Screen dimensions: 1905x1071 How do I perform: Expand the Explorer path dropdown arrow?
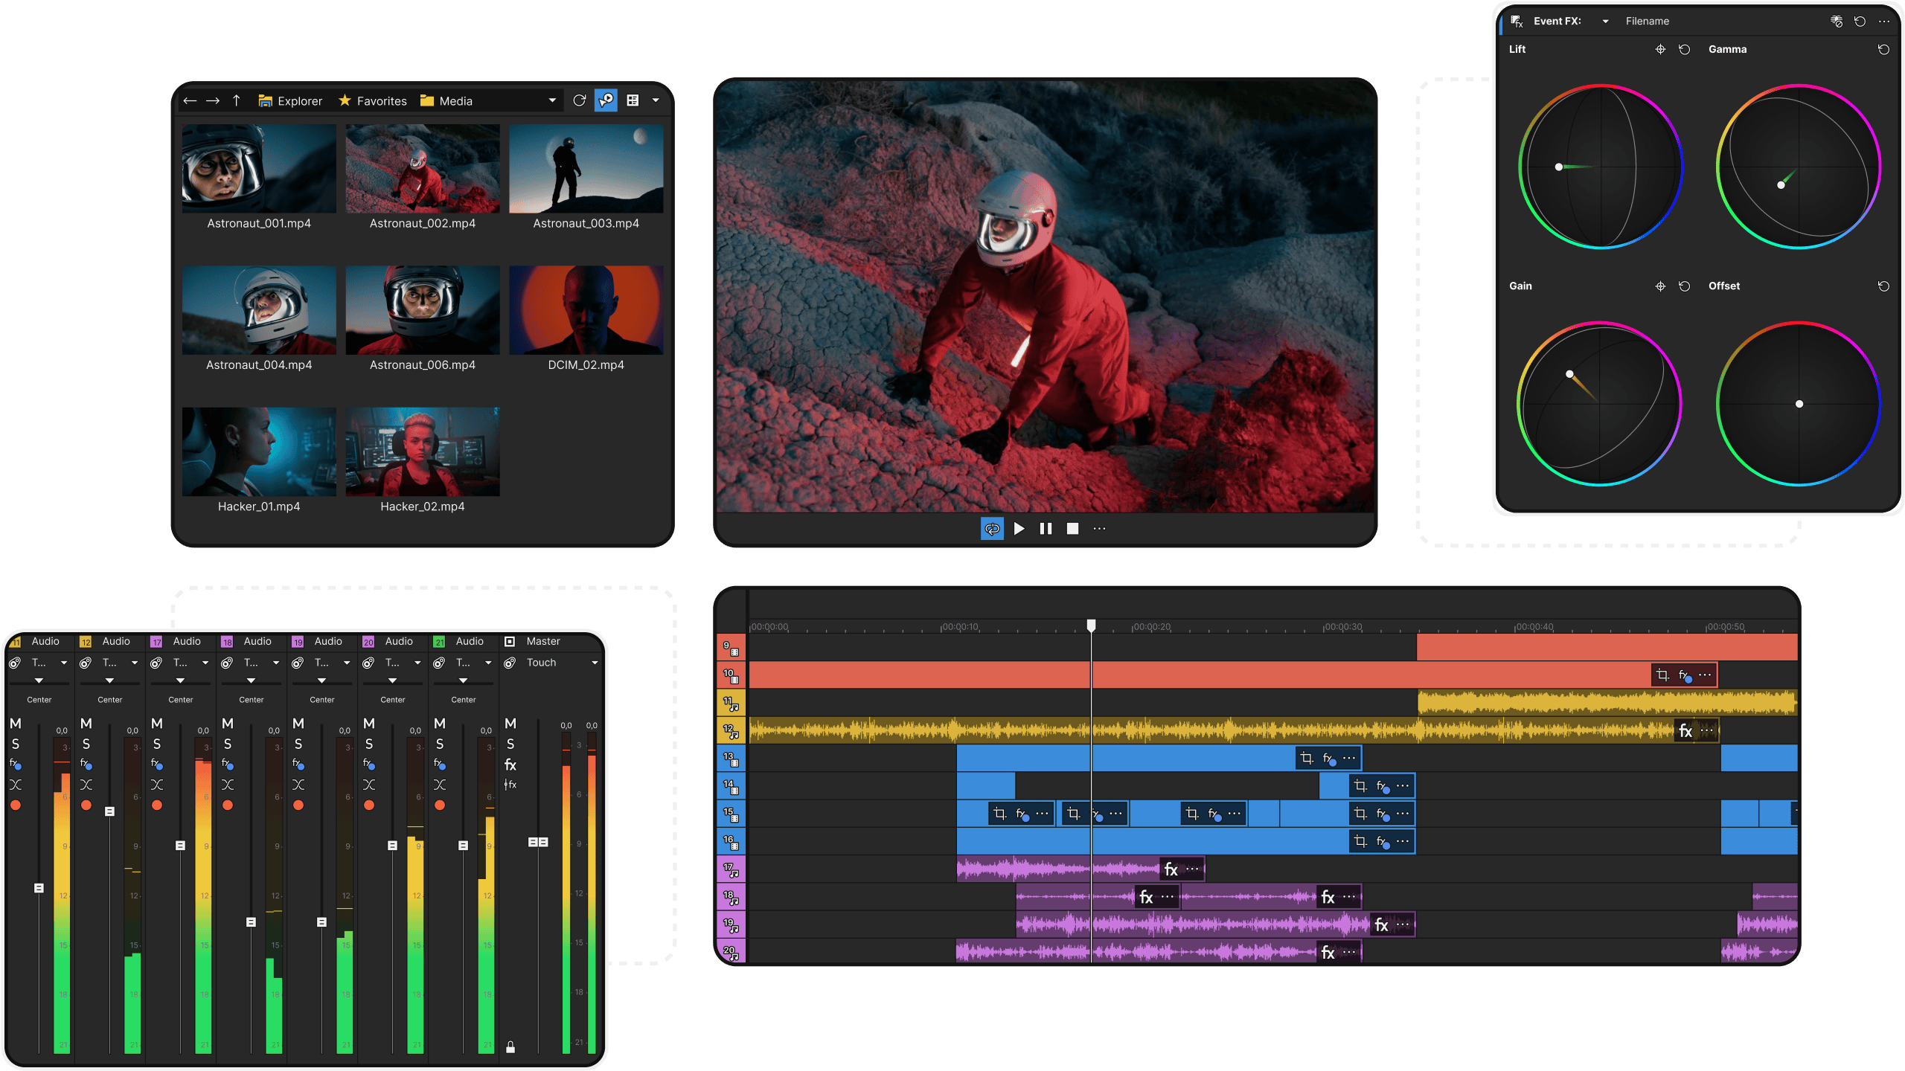click(x=552, y=100)
